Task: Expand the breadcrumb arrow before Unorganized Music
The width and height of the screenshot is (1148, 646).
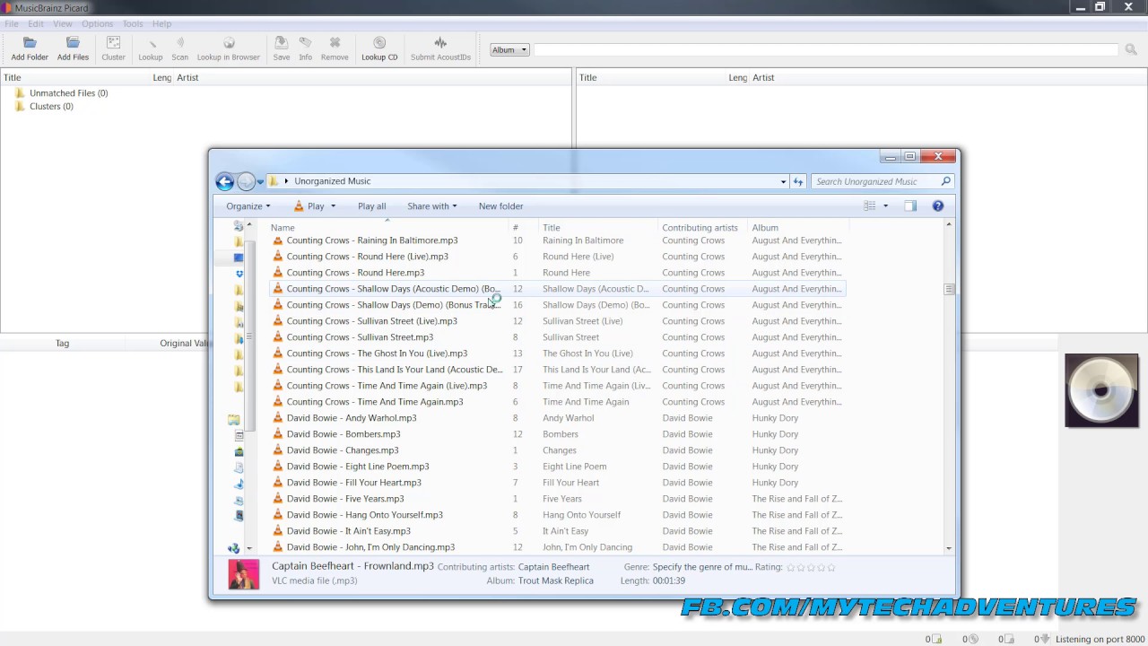Action: point(286,181)
